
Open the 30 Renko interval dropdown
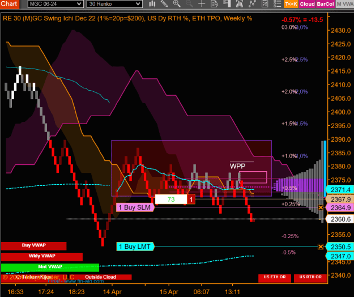(x=114, y=4)
